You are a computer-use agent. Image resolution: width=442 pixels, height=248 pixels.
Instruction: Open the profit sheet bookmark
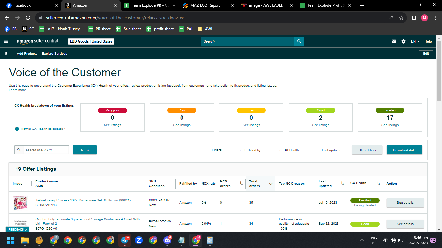[160, 29]
